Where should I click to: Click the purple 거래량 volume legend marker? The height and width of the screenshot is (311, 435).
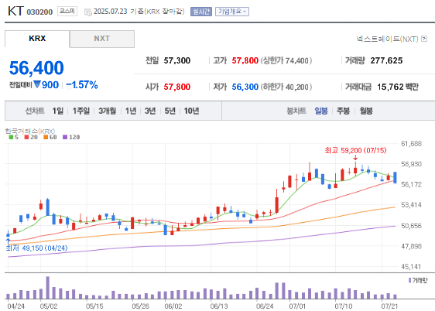pyautogui.click(x=409, y=280)
